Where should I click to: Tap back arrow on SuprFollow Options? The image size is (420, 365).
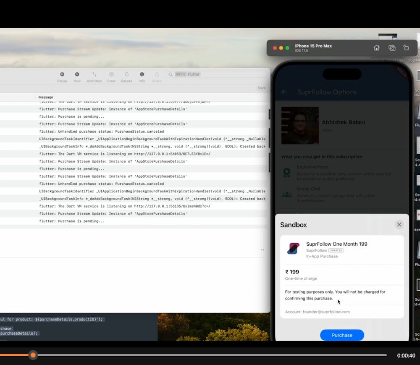[284, 92]
